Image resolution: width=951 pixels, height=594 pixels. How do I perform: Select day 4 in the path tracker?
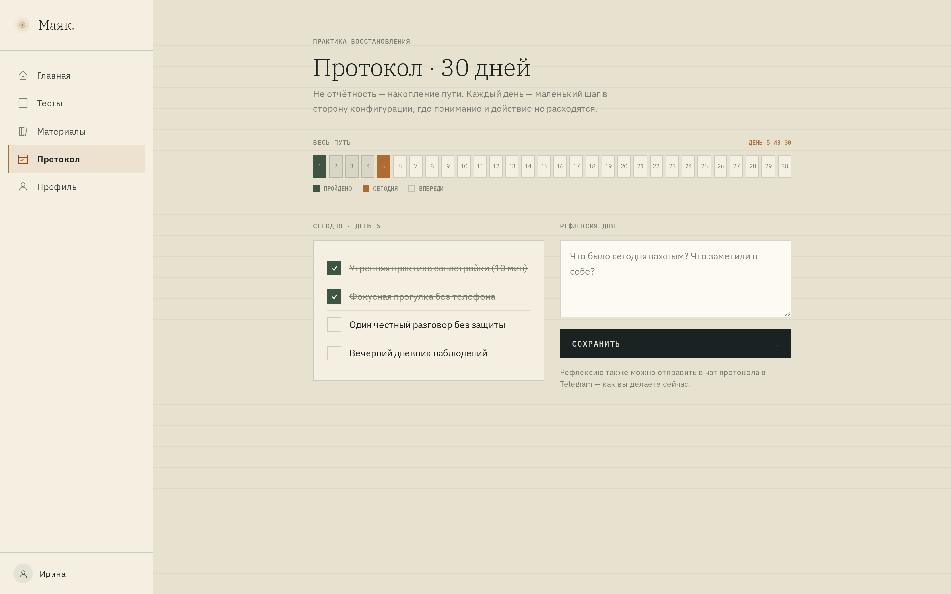(368, 166)
